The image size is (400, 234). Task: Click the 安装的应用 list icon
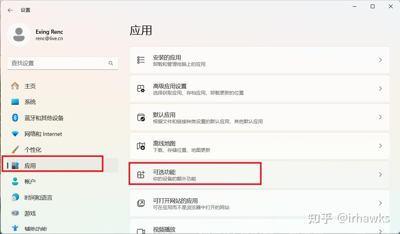coord(141,60)
